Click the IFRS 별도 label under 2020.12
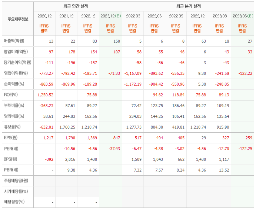 pos(44,28)
